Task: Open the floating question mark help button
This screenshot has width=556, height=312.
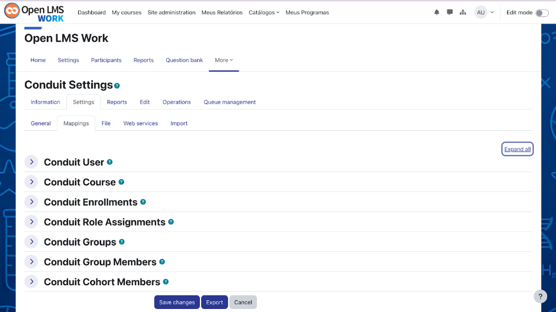Action: (541, 297)
